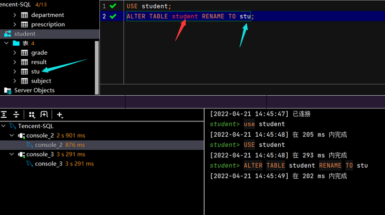The width and height of the screenshot is (385, 215).
Task: Click the USE student; statement in editor
Action: pyautogui.click(x=149, y=6)
